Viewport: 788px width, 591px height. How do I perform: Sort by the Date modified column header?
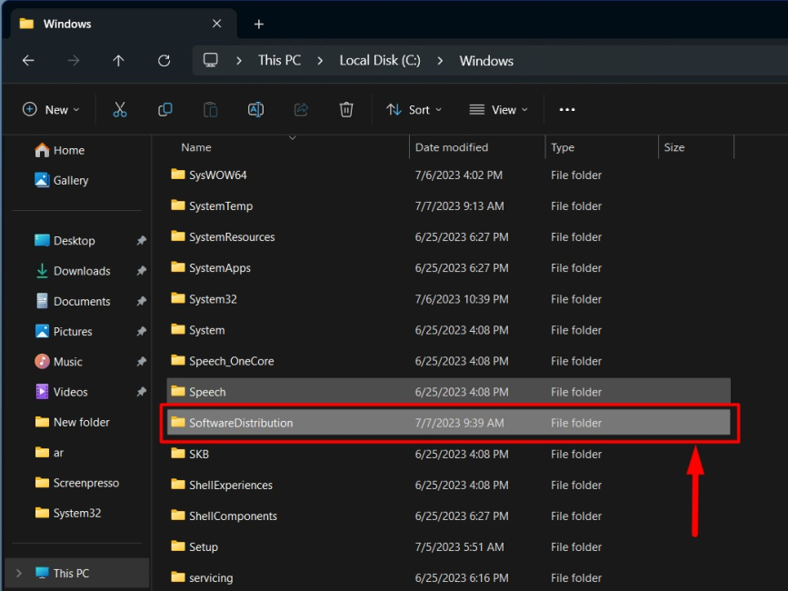[x=452, y=147]
